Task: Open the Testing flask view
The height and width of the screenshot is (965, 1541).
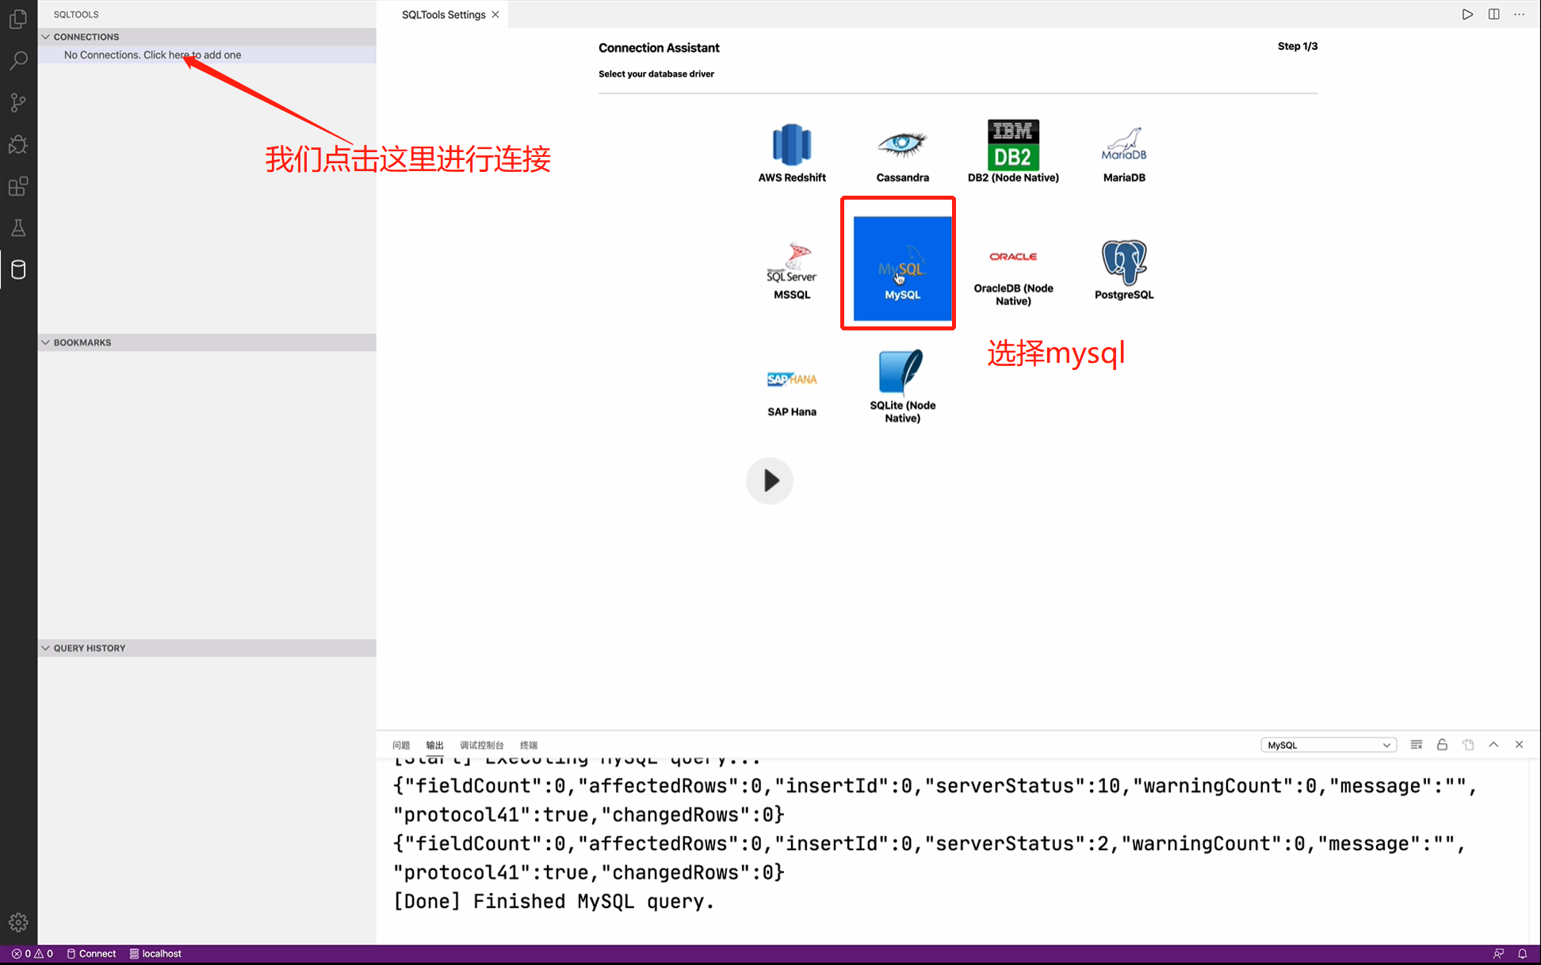Action: [x=18, y=228]
